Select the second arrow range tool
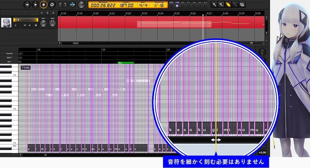 (x=221, y=4)
